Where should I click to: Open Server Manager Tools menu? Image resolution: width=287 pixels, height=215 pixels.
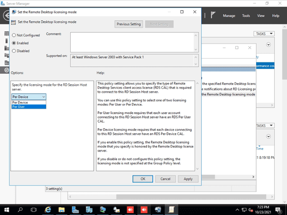point(246,16)
